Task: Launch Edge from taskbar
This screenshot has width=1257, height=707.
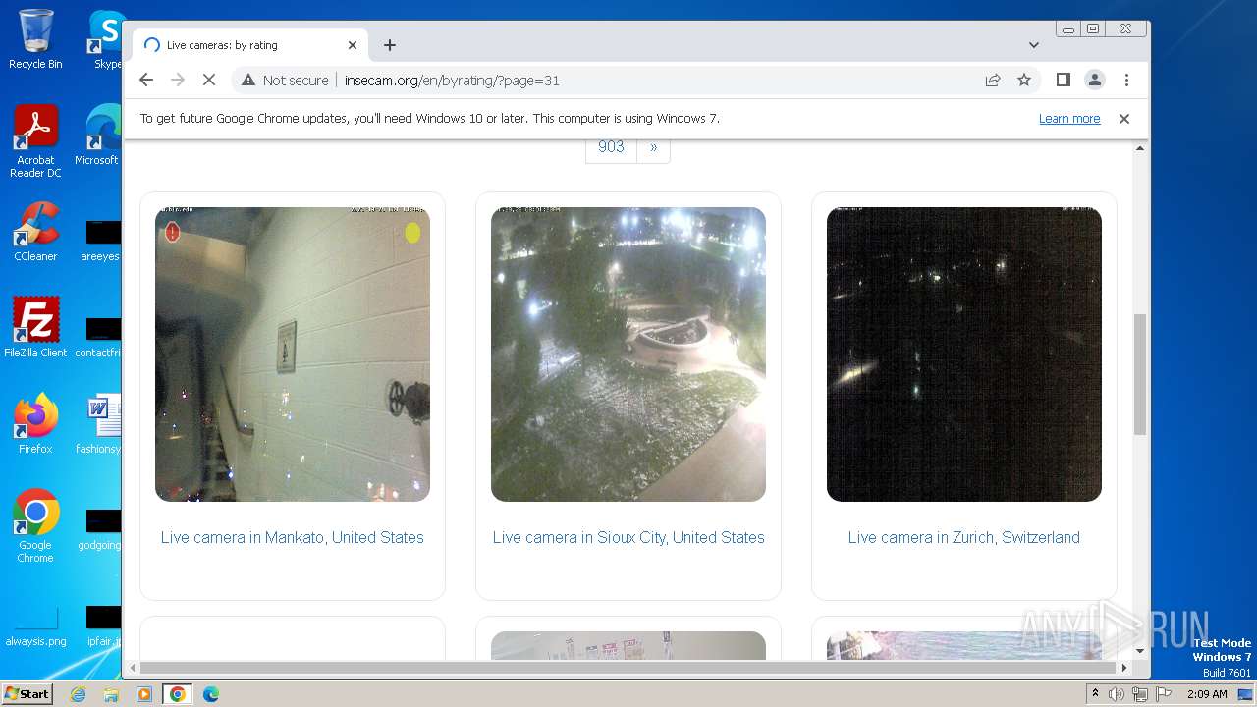Action: [x=211, y=694]
